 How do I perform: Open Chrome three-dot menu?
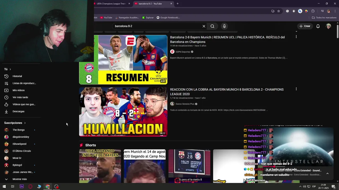pos(335,11)
